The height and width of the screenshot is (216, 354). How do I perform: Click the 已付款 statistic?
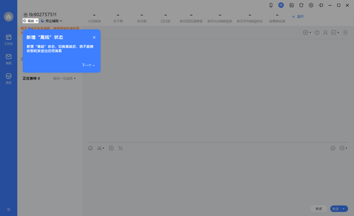[x=166, y=18]
